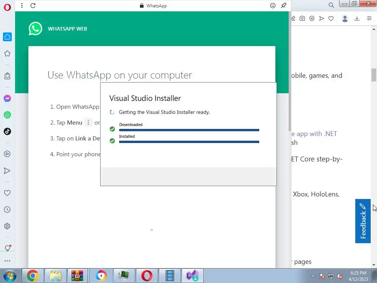
Task: Open Messenger from the Opera sidebar
Action: click(7, 98)
